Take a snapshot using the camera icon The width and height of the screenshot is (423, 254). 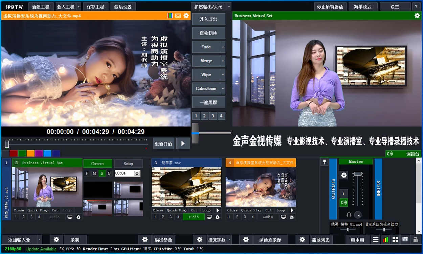click(405, 239)
